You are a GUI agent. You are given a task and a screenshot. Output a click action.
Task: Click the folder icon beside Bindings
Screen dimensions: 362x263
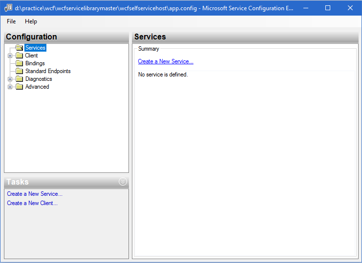19,63
